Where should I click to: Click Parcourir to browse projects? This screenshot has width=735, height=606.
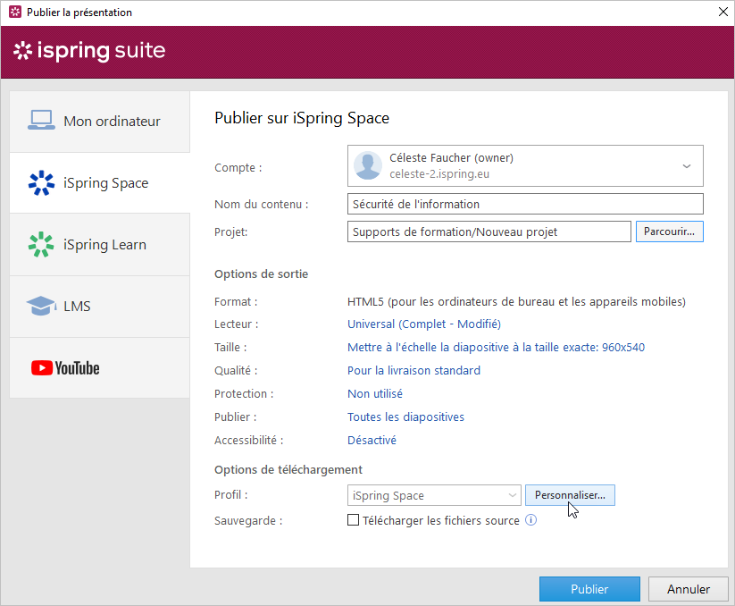pos(669,231)
